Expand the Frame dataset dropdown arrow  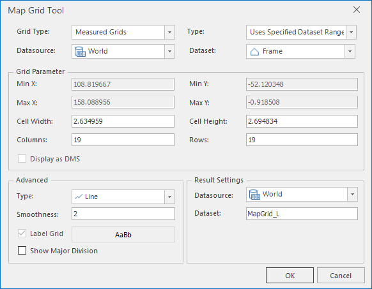(350, 52)
